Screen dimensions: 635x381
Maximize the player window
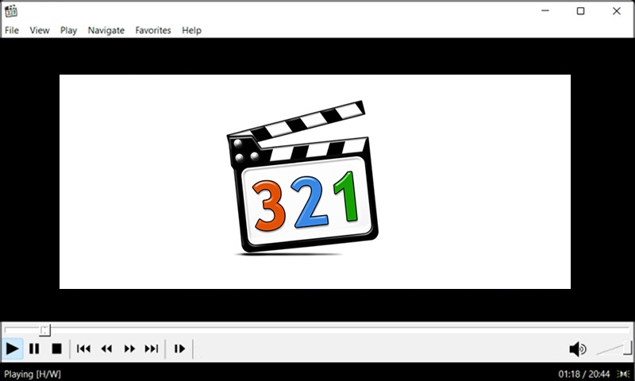[581, 11]
